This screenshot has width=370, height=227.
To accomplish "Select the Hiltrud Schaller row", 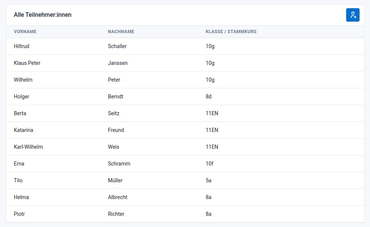I will (185, 46).
